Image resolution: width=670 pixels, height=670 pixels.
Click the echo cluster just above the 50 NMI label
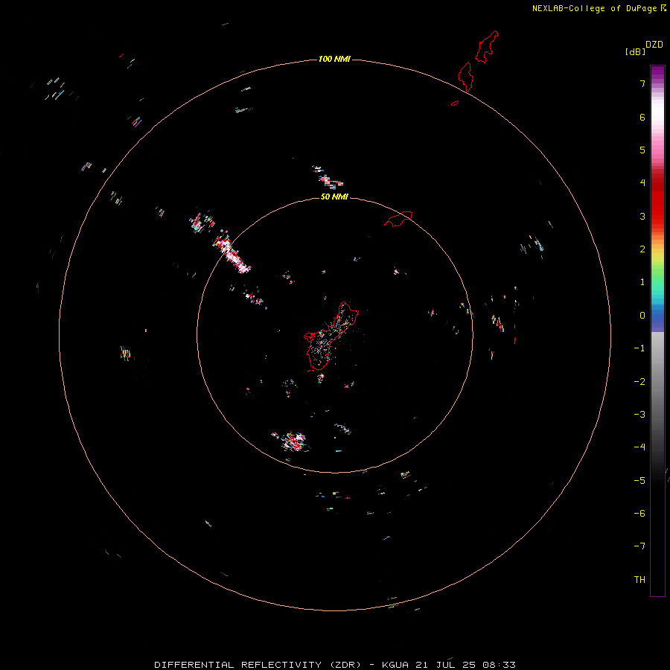(328, 176)
